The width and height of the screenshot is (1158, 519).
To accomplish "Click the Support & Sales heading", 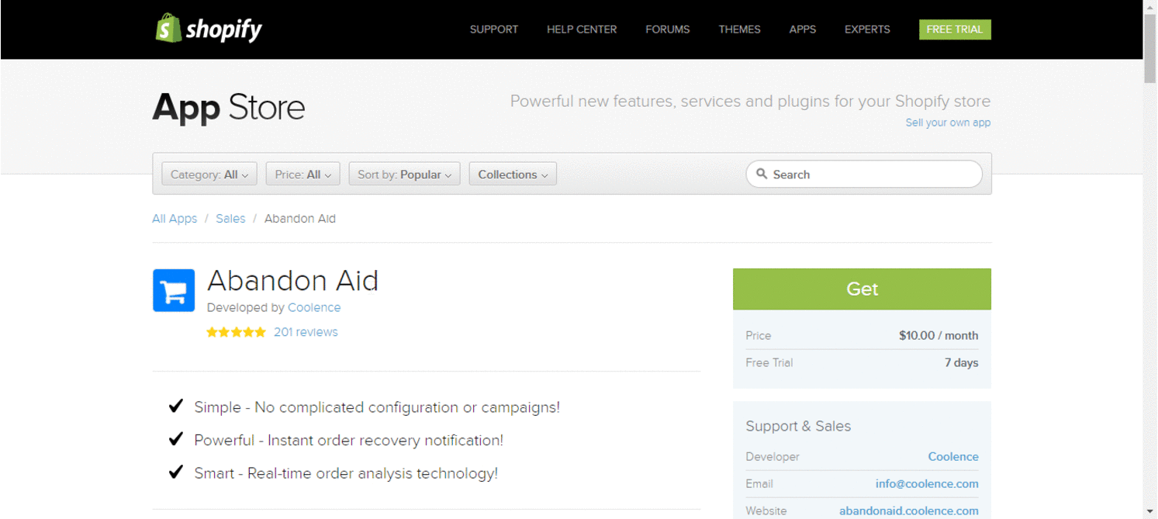I will tap(798, 426).
